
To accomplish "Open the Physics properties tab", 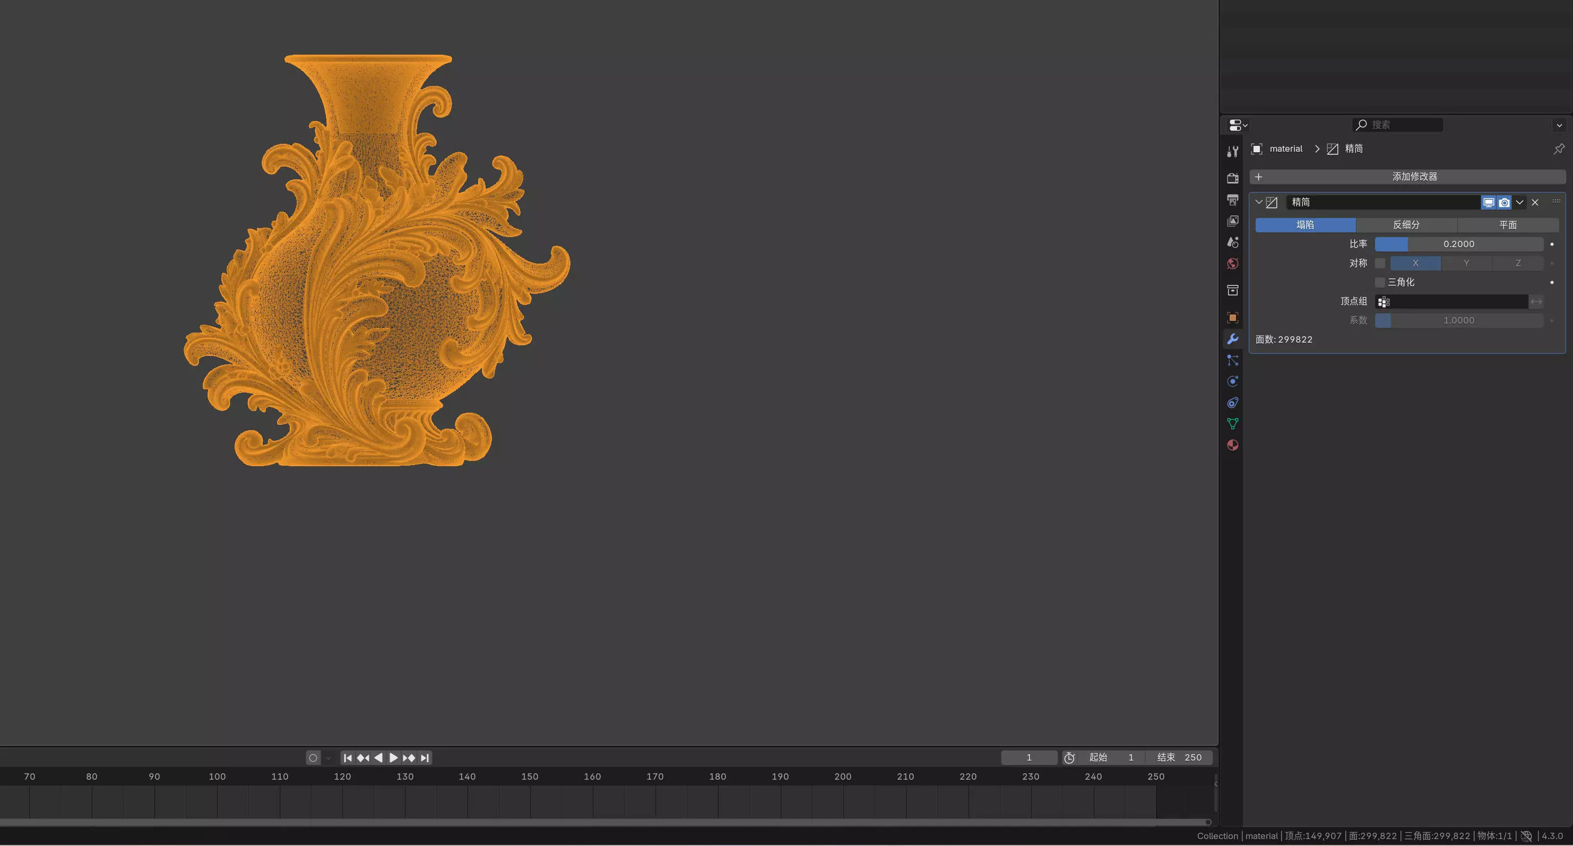I will [x=1232, y=381].
